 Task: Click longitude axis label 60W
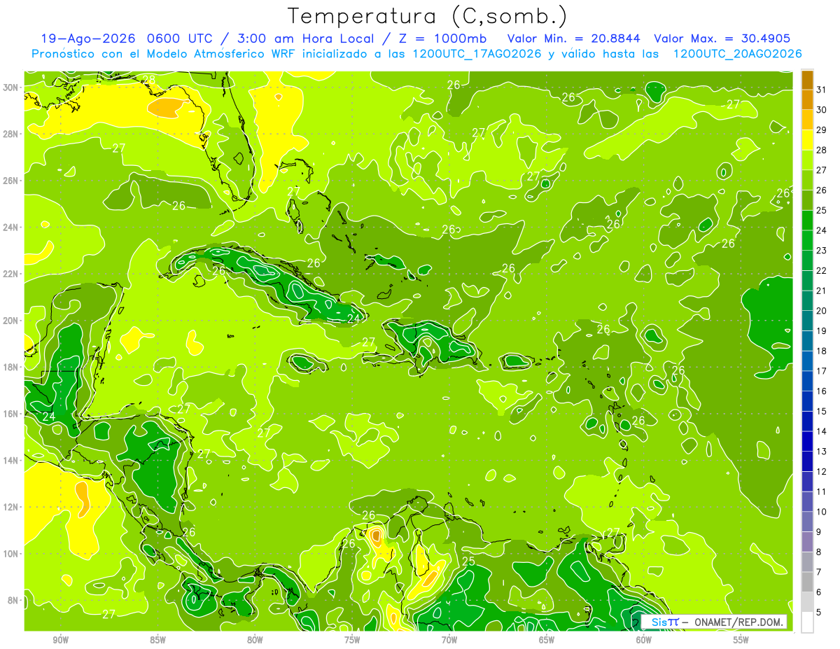(x=644, y=641)
